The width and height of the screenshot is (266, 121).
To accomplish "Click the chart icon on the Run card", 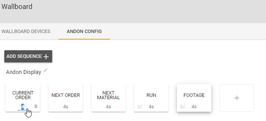I will point(140,106).
